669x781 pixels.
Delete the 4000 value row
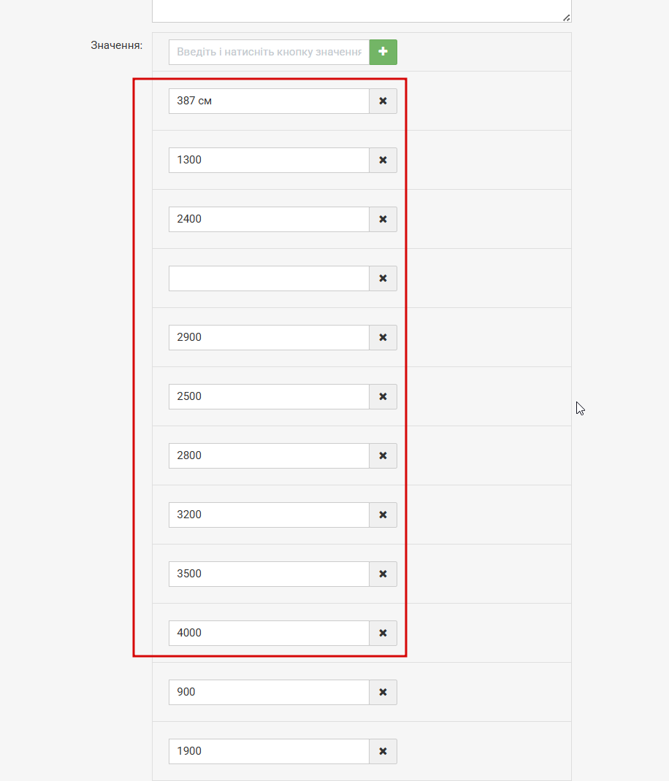tap(383, 633)
